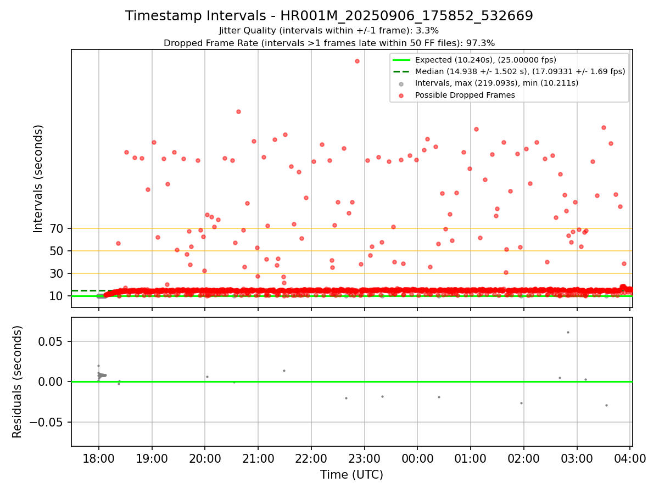This screenshot has width=659, height=494.
Task: Click the Time (UTC) x-axis label
Action: tap(351, 475)
